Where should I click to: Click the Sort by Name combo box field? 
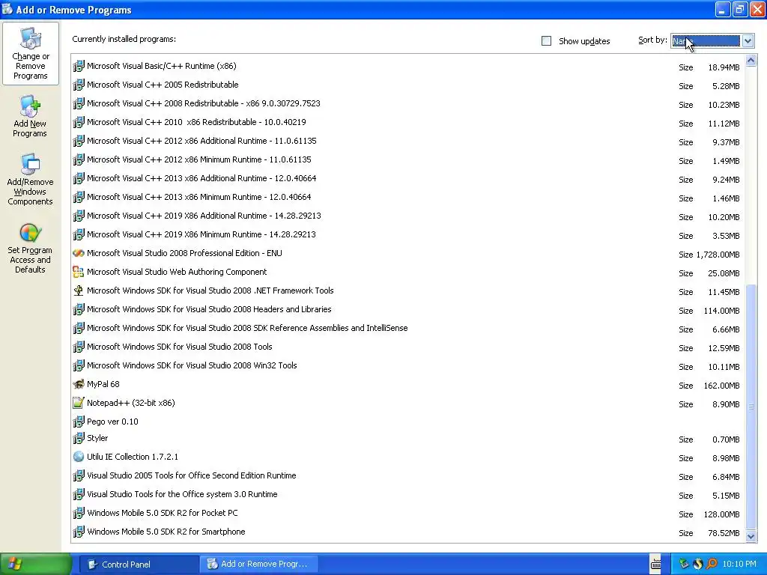(x=706, y=41)
